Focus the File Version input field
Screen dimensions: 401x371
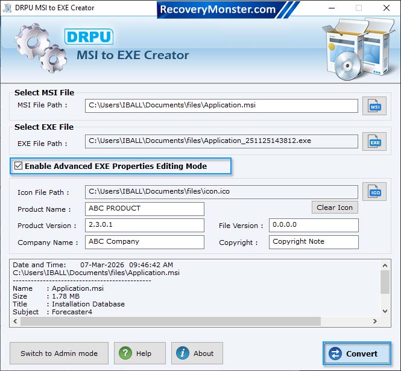pos(314,226)
